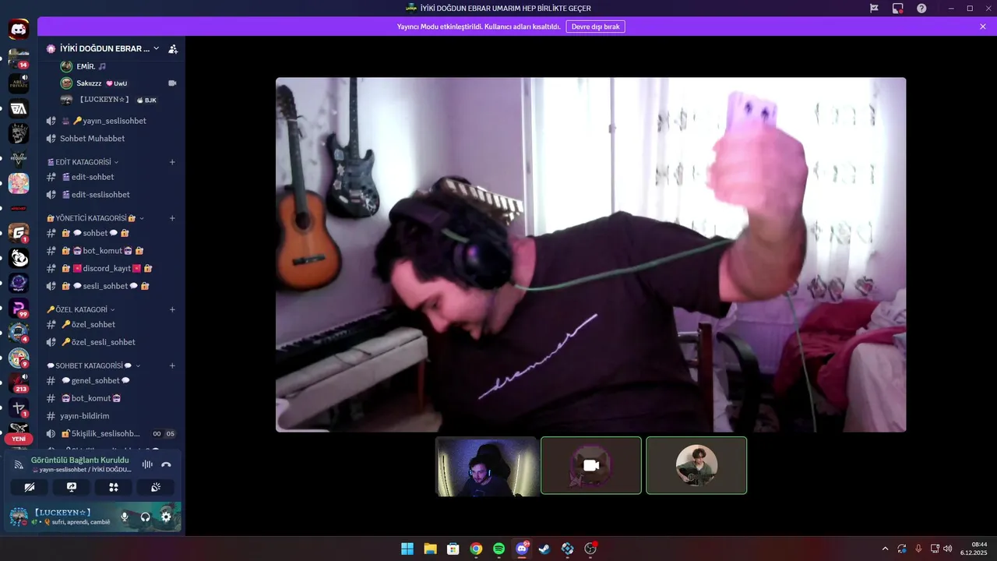The image size is (997, 561).
Task: Open noise suppression waveform icon
Action: (147, 464)
